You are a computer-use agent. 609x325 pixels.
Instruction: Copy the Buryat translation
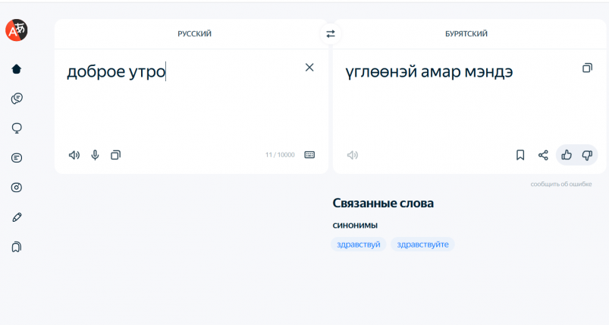click(587, 68)
